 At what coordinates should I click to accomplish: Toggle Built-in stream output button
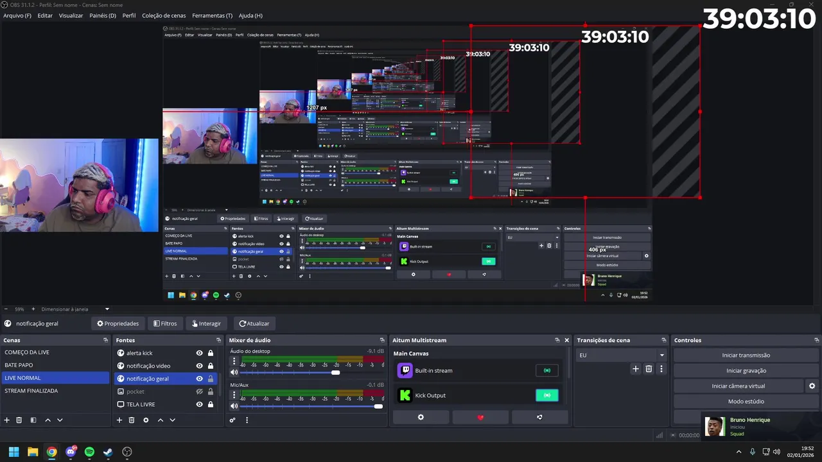[x=547, y=370]
